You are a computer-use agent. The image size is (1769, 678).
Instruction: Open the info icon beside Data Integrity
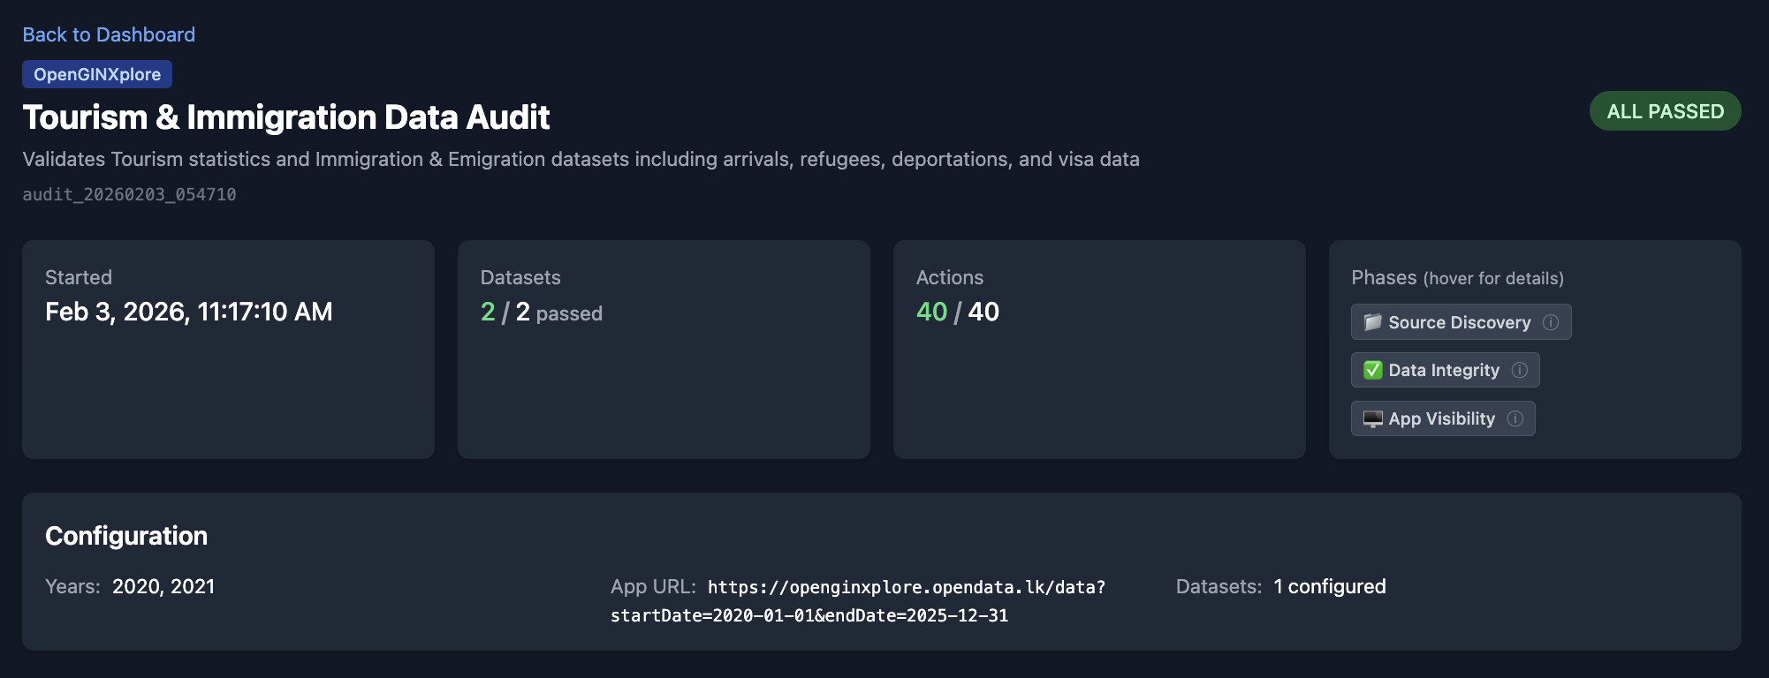pyautogui.click(x=1520, y=370)
